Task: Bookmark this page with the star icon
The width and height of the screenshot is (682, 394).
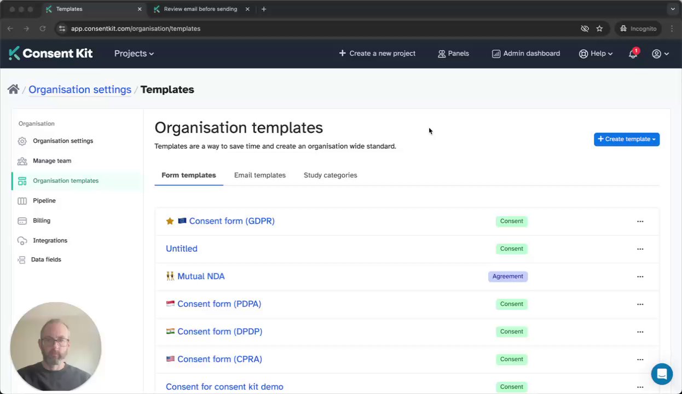Action: (599, 28)
